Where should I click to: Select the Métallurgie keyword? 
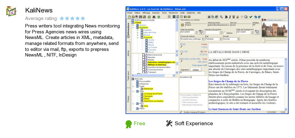[148, 89]
